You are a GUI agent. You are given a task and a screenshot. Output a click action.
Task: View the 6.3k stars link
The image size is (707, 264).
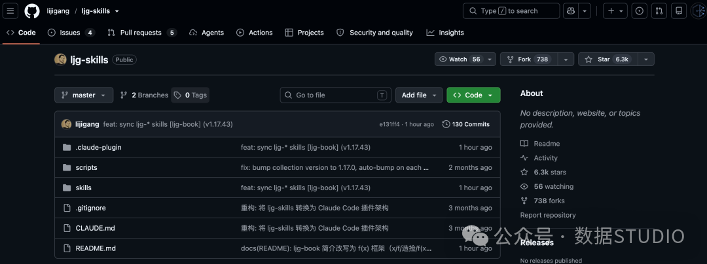(543, 172)
